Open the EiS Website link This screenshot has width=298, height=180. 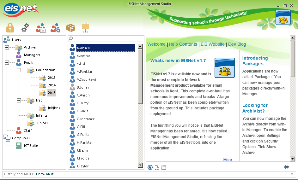coord(212,44)
